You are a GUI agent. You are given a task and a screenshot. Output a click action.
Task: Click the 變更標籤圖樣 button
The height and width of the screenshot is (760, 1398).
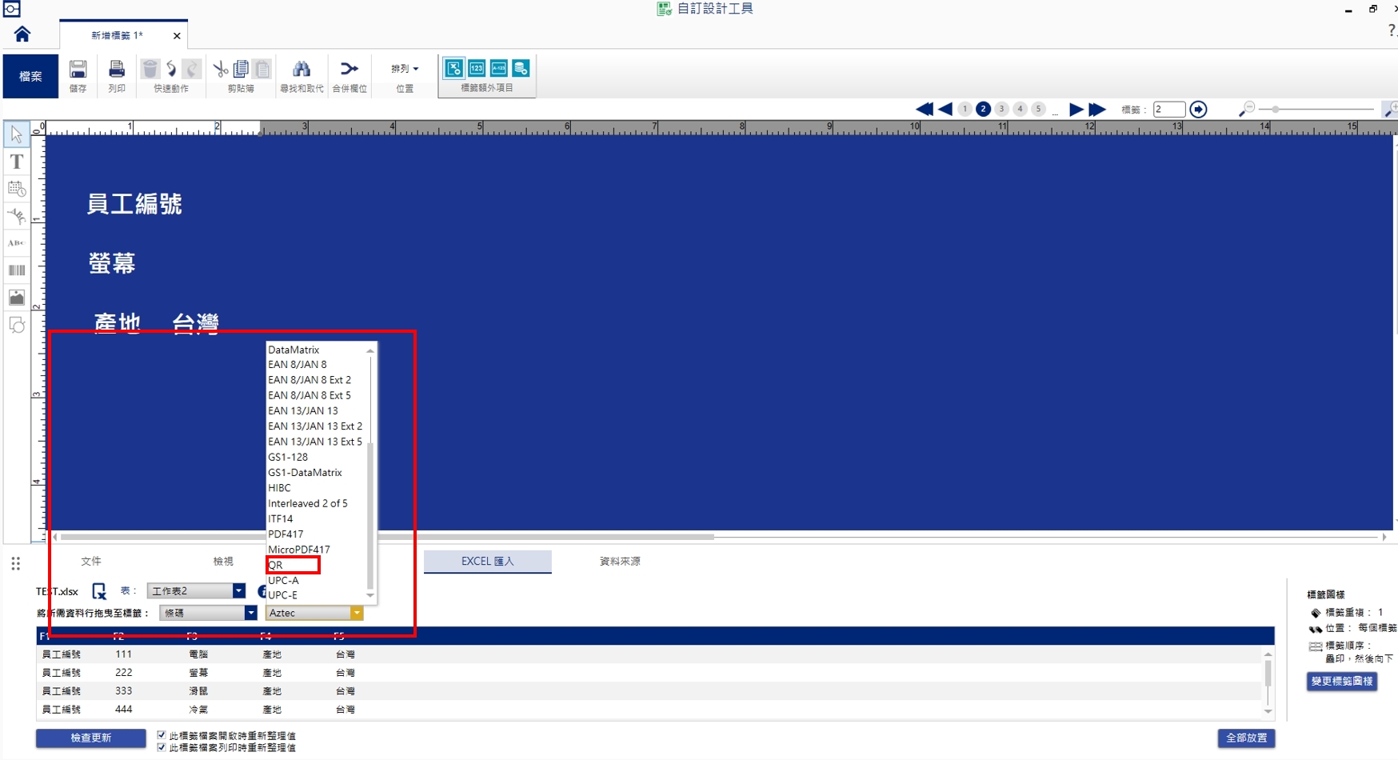pyautogui.click(x=1342, y=681)
